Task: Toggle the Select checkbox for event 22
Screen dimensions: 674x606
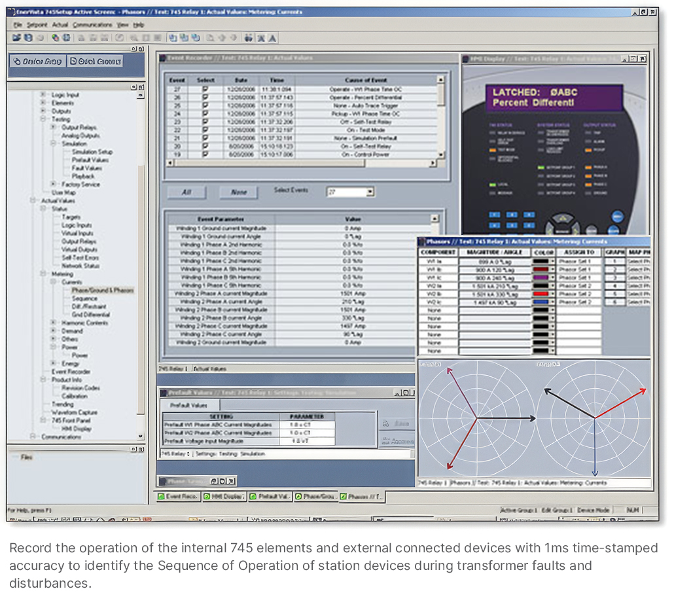Action: 205,130
